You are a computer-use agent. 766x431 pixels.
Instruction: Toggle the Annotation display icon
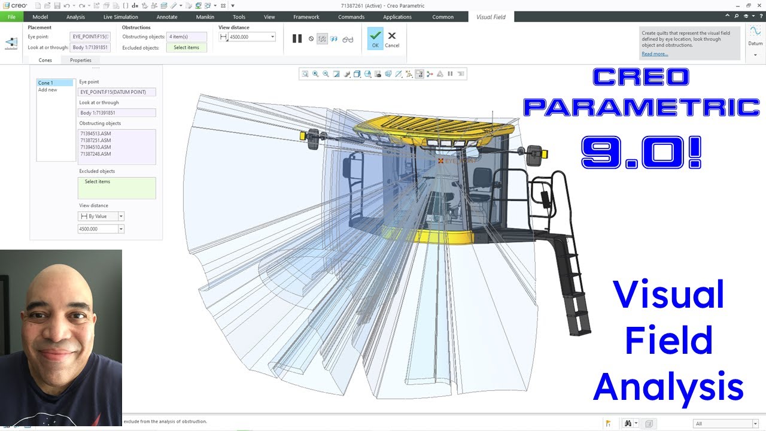coord(419,74)
